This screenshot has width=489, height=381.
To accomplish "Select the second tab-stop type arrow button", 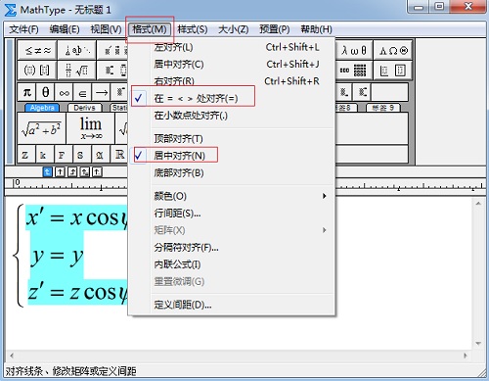I will 60,171.
